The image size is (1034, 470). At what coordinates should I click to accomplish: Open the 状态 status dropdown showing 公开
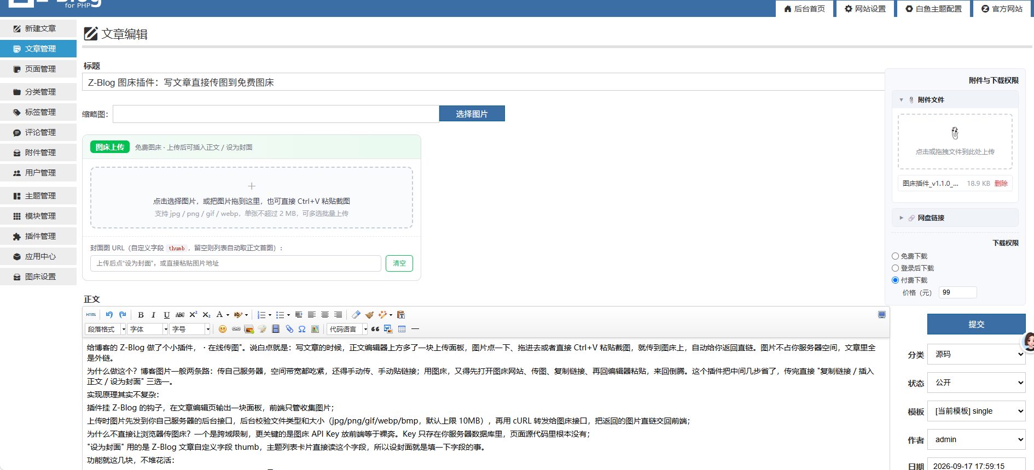coord(976,383)
